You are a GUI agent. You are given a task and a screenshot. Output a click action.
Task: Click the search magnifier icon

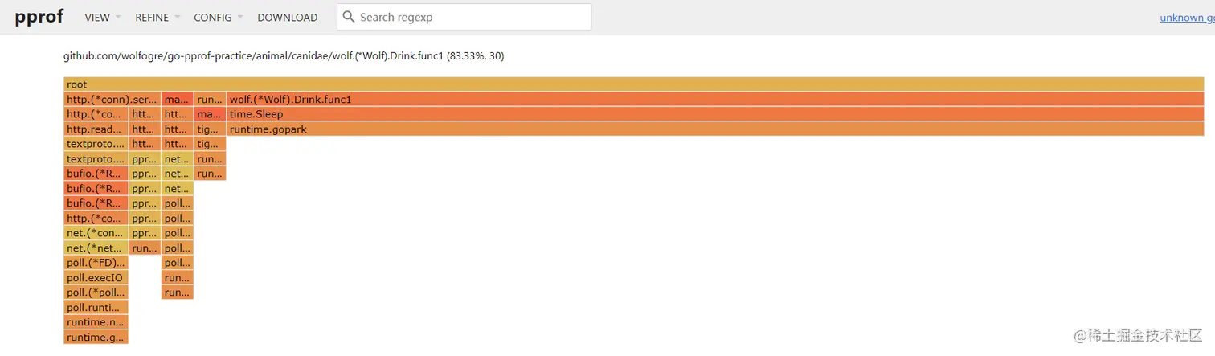(x=348, y=17)
